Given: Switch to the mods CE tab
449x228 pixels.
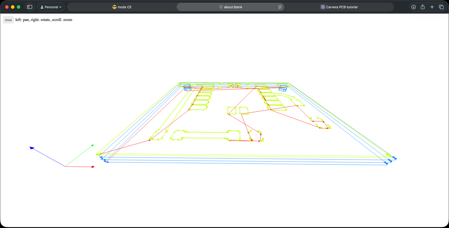Looking at the screenshot, I should (122, 7).
